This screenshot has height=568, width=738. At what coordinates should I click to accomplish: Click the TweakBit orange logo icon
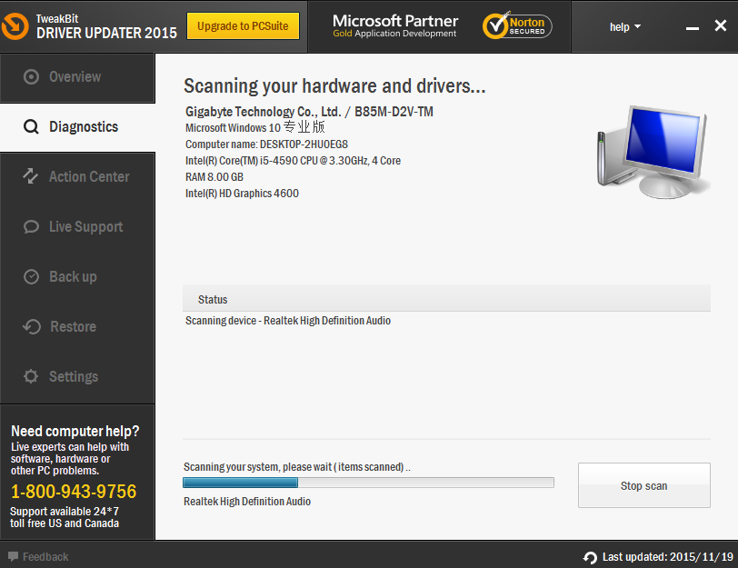15,25
